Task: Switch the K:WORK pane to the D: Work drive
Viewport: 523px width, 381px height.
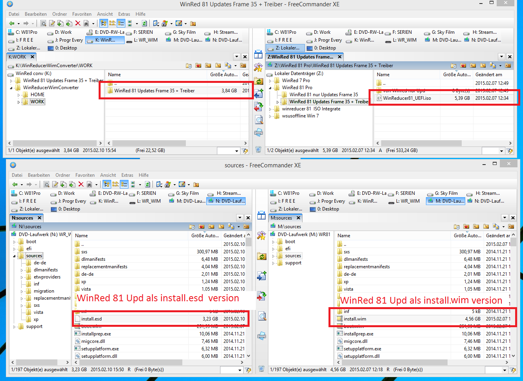Action: (59, 32)
